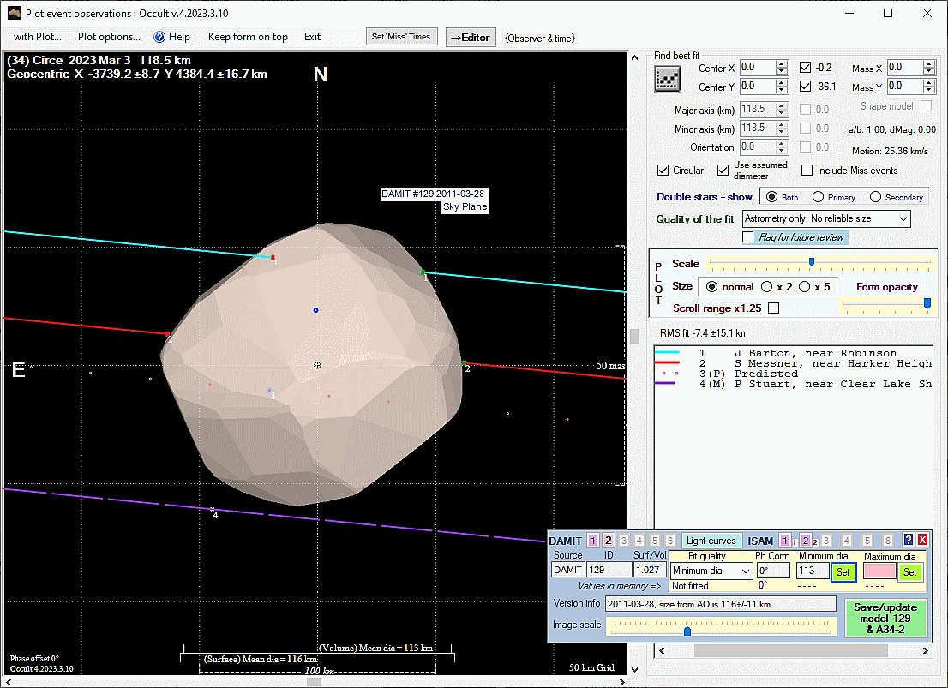
Task: Open the 'with Plot...' menu
Action: 38,37
